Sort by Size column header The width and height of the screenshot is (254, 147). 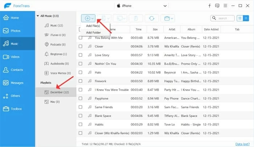[x=155, y=29]
